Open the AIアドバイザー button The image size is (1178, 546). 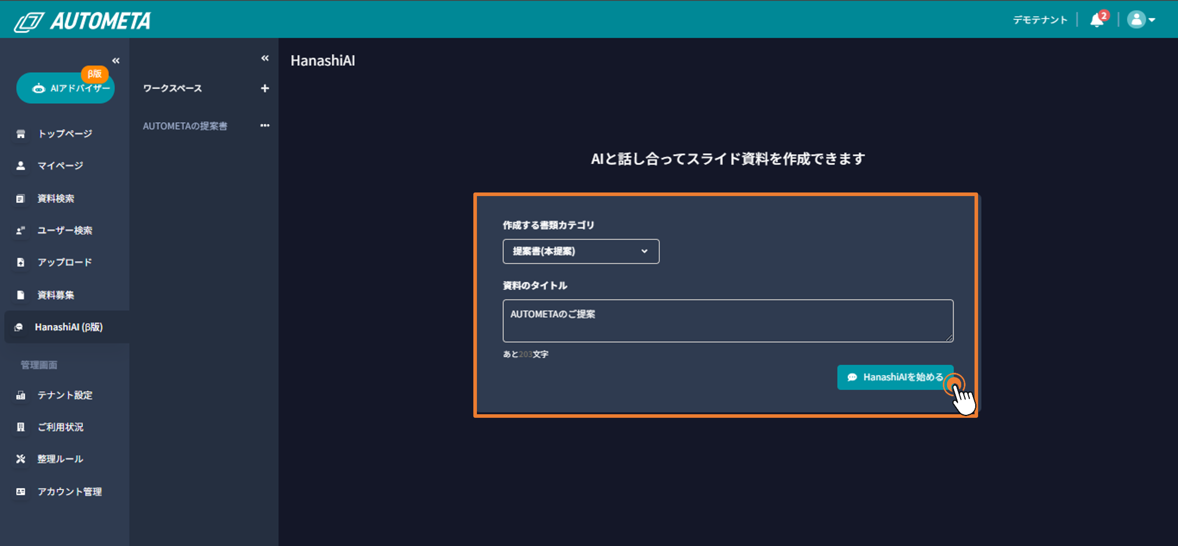pyautogui.click(x=65, y=88)
